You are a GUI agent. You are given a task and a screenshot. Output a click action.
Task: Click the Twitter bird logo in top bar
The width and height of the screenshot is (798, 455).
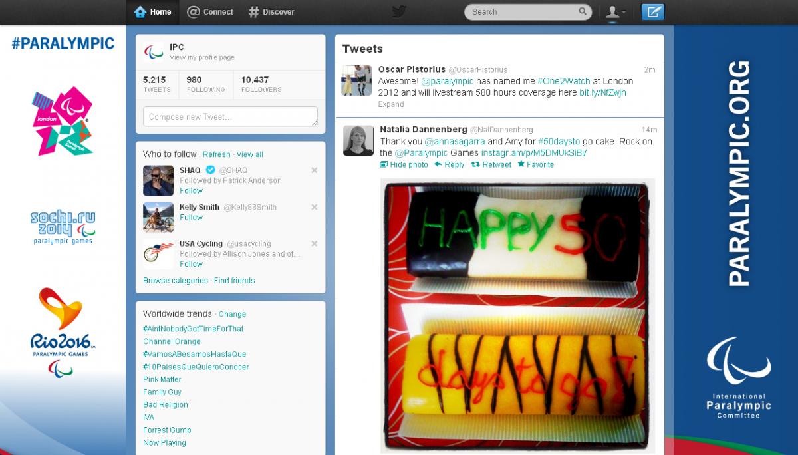click(x=398, y=11)
